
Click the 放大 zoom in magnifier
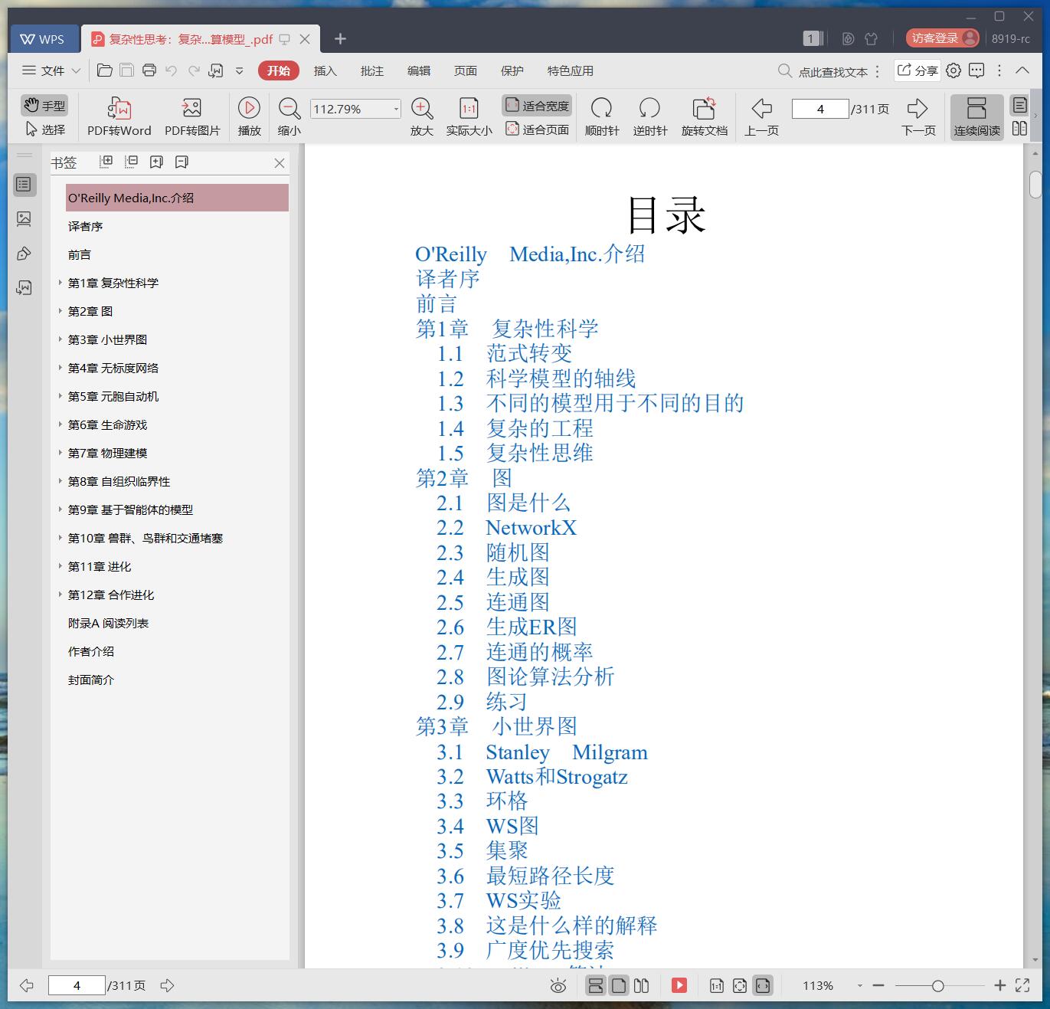pos(422,117)
